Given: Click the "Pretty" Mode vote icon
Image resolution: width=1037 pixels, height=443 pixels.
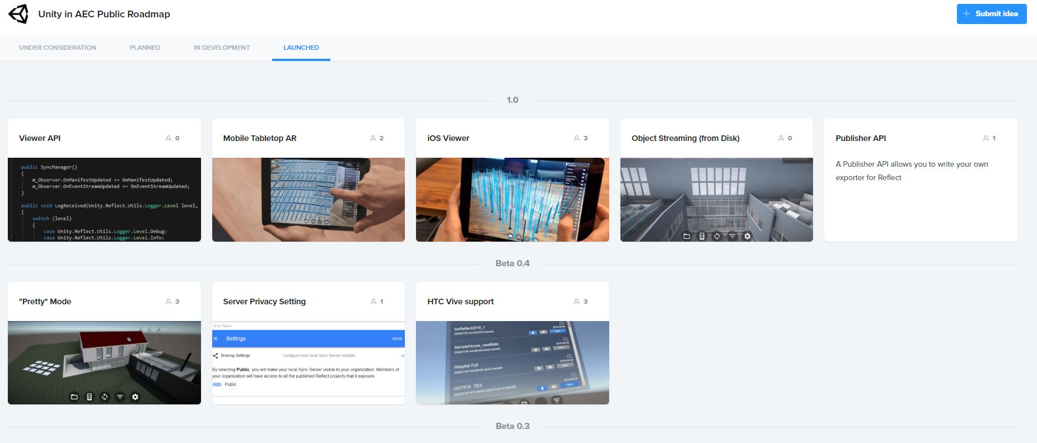Looking at the screenshot, I should [169, 301].
